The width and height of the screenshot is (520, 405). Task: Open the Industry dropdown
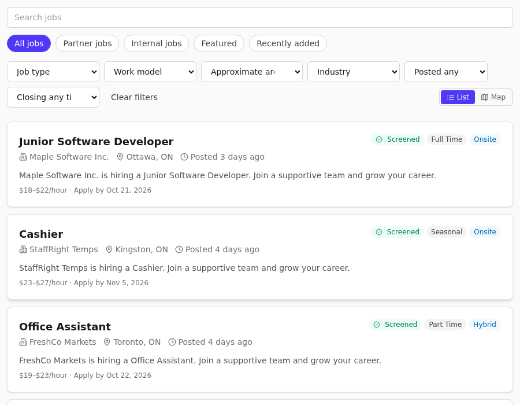354,72
